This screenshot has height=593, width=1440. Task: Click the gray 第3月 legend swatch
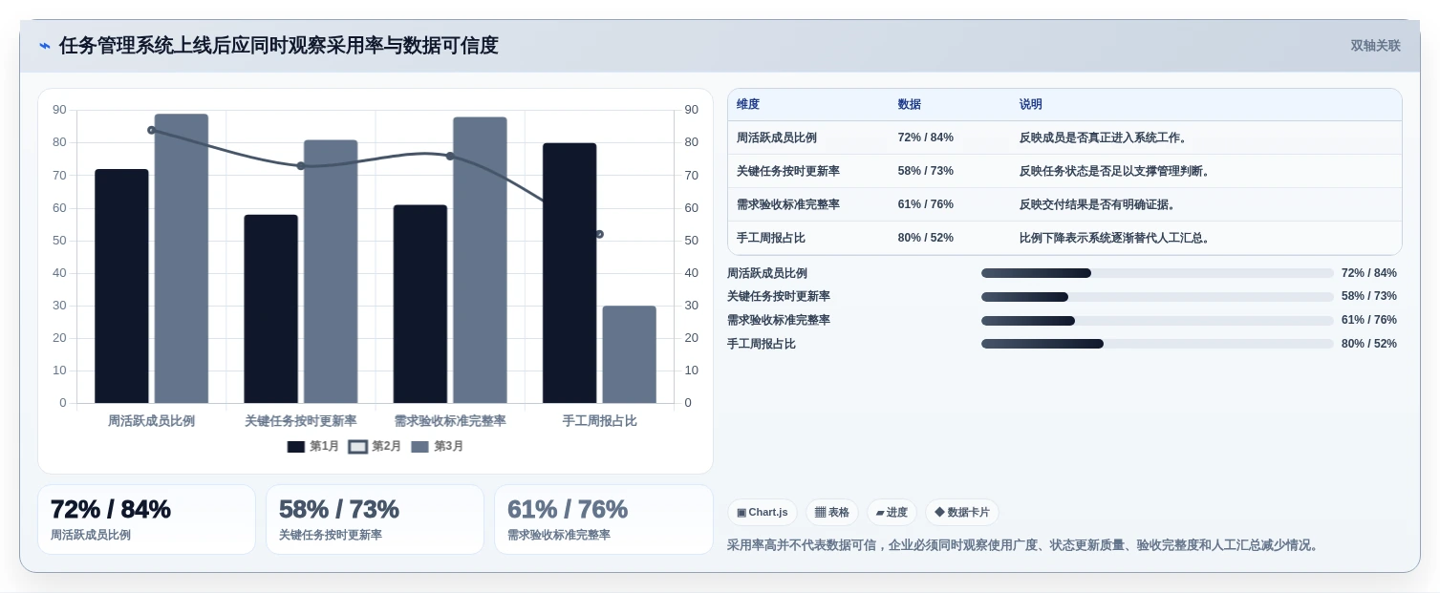420,447
